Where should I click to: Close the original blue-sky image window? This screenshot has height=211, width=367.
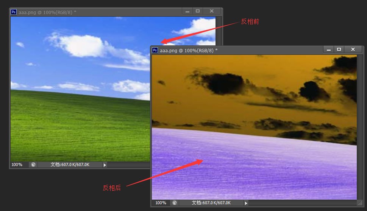coord(212,11)
